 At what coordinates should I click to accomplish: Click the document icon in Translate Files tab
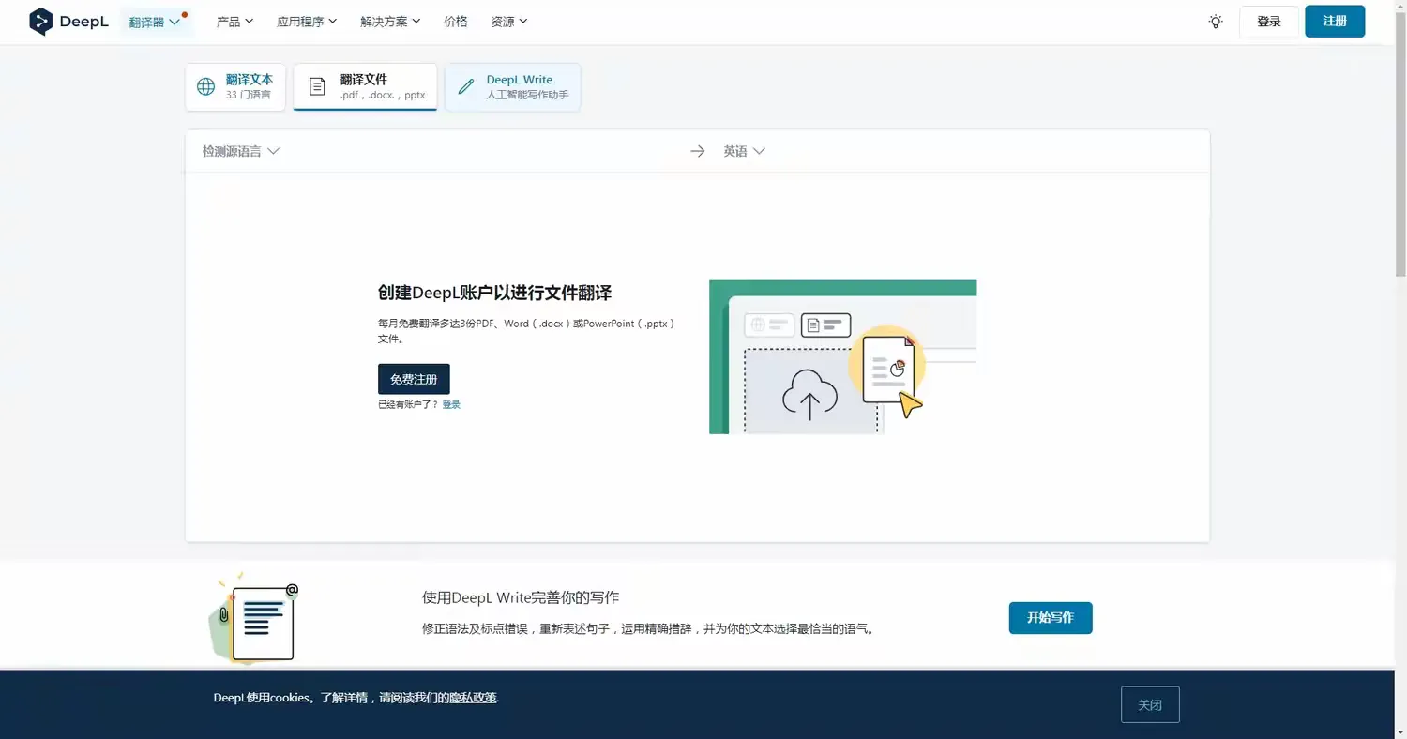(x=318, y=87)
